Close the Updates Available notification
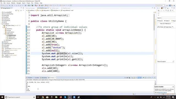The image size is (176, 99). point(173,87)
